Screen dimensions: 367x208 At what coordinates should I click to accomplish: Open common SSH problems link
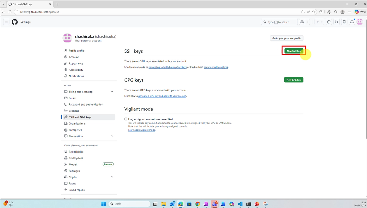[x=216, y=67]
